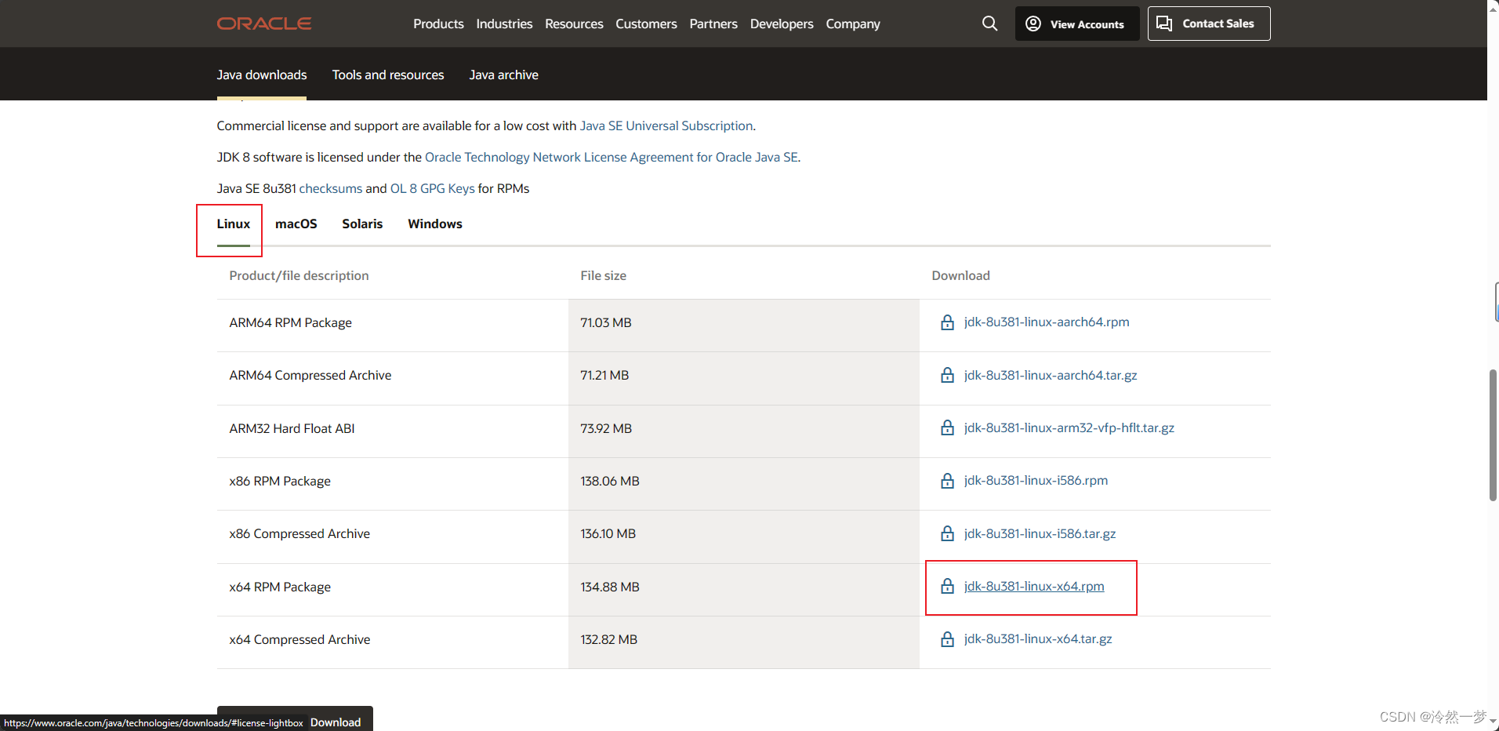Viewport: 1499px width, 731px height.
Task: Click the 134.88 MB file size cell
Action: pos(744,590)
